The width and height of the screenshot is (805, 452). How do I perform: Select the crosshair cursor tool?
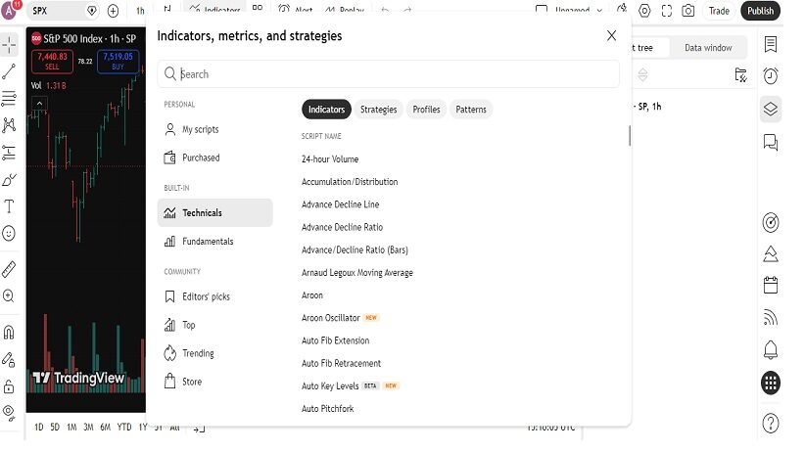coord(9,45)
